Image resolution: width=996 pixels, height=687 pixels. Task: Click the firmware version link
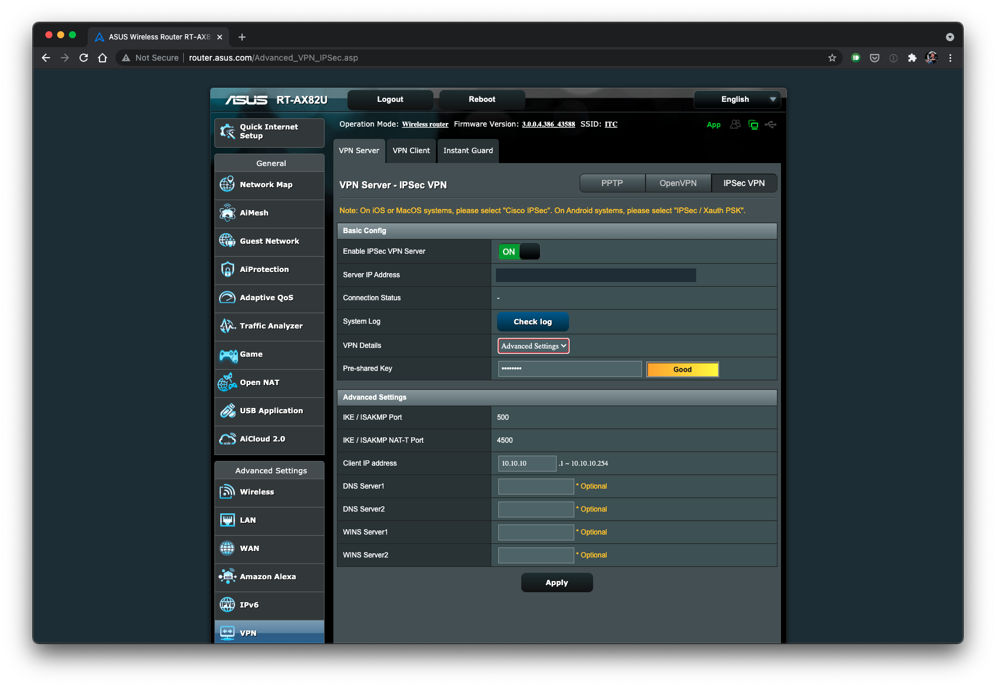coord(548,124)
